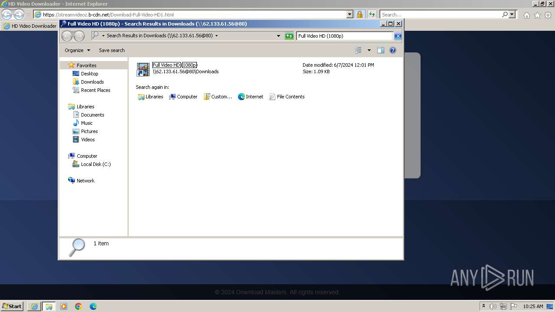Viewport: 555px width, 312px height.
Task: Click the Save search button
Action: point(111,50)
